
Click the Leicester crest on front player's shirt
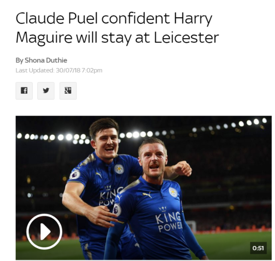[x=173, y=192]
